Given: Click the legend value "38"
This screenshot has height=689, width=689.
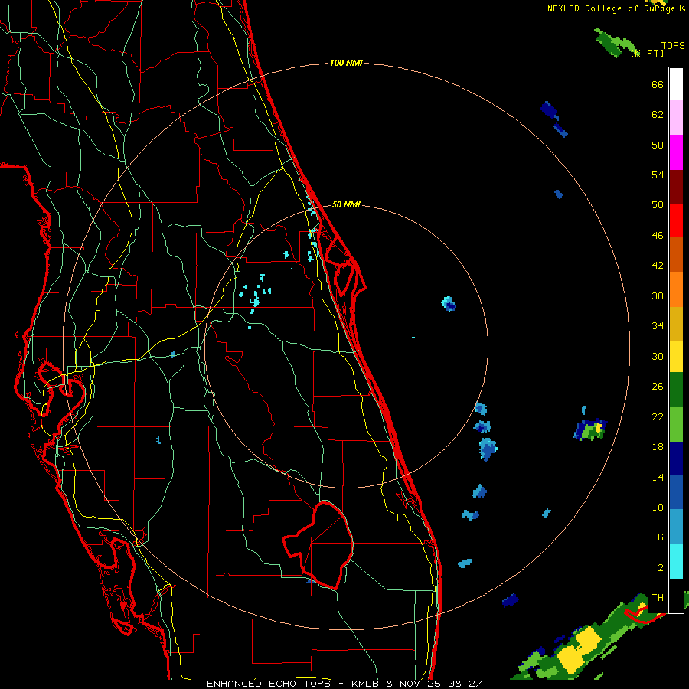Looking at the screenshot, I should tap(658, 296).
